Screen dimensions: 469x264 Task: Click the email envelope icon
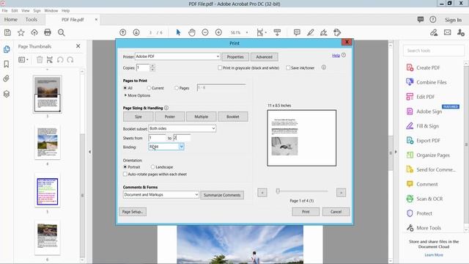pos(448,32)
